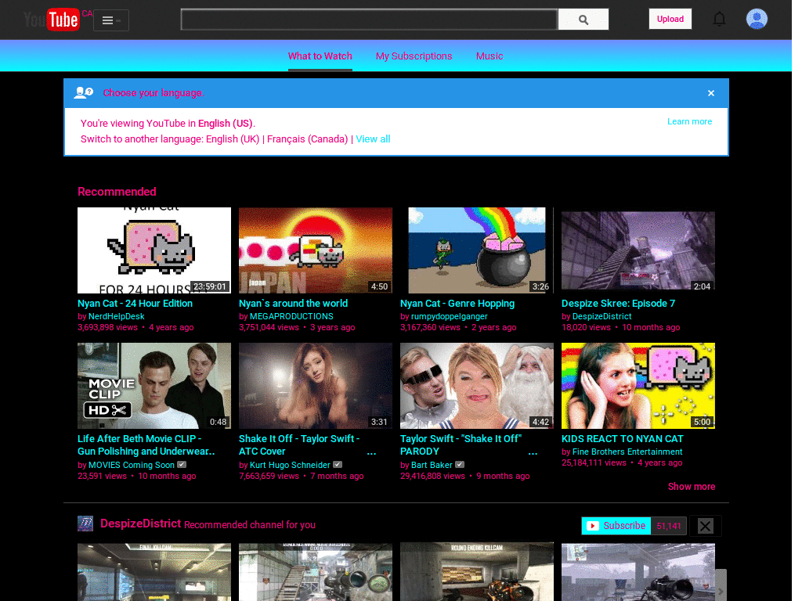Open Despize Skree Episode 7 thumbnail

pos(638,250)
